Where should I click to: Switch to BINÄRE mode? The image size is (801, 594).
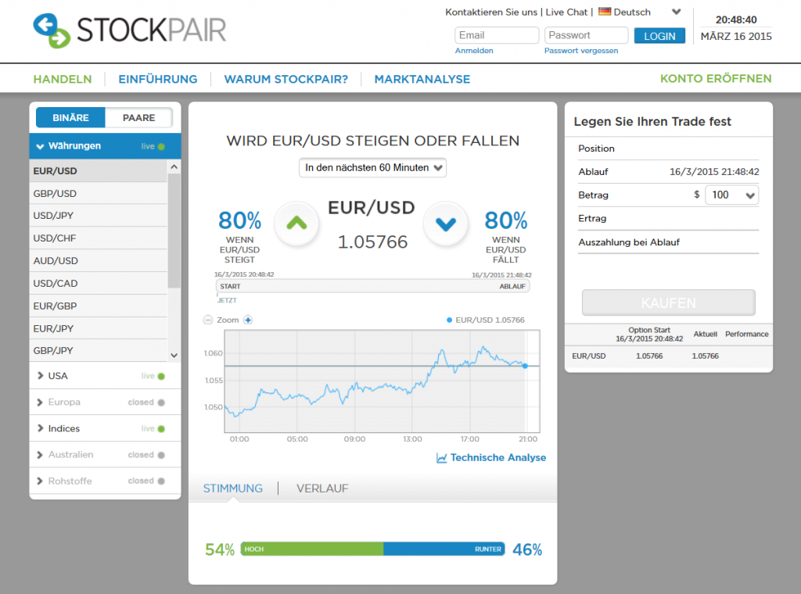pyautogui.click(x=70, y=118)
